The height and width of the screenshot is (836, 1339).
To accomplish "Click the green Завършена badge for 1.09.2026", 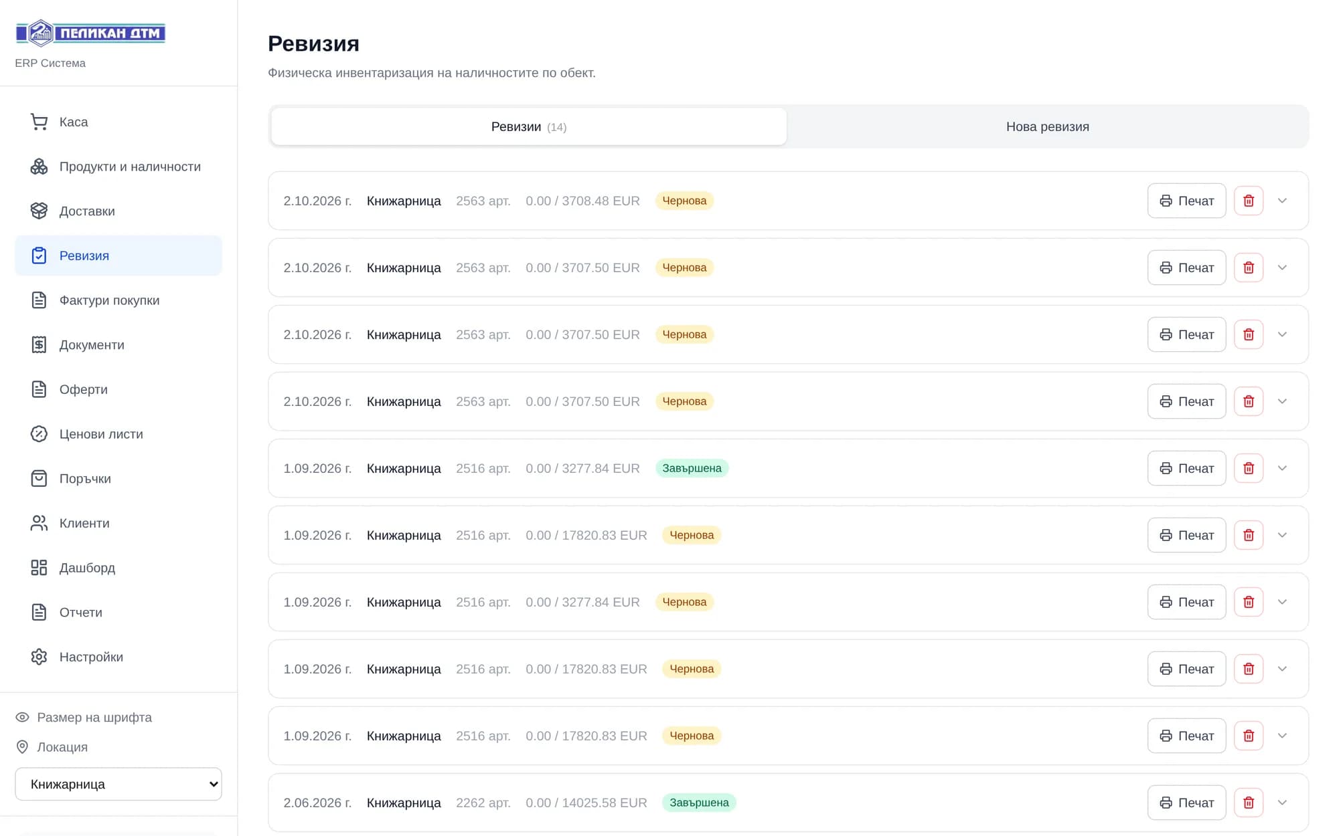I will [692, 468].
